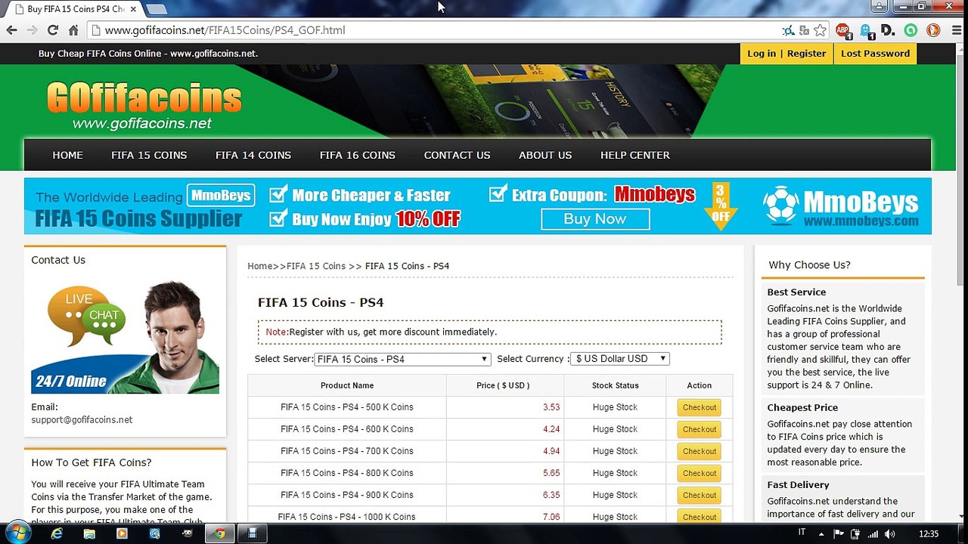Click the GIMP icon in the taskbar
The image size is (968, 544).
tap(188, 533)
